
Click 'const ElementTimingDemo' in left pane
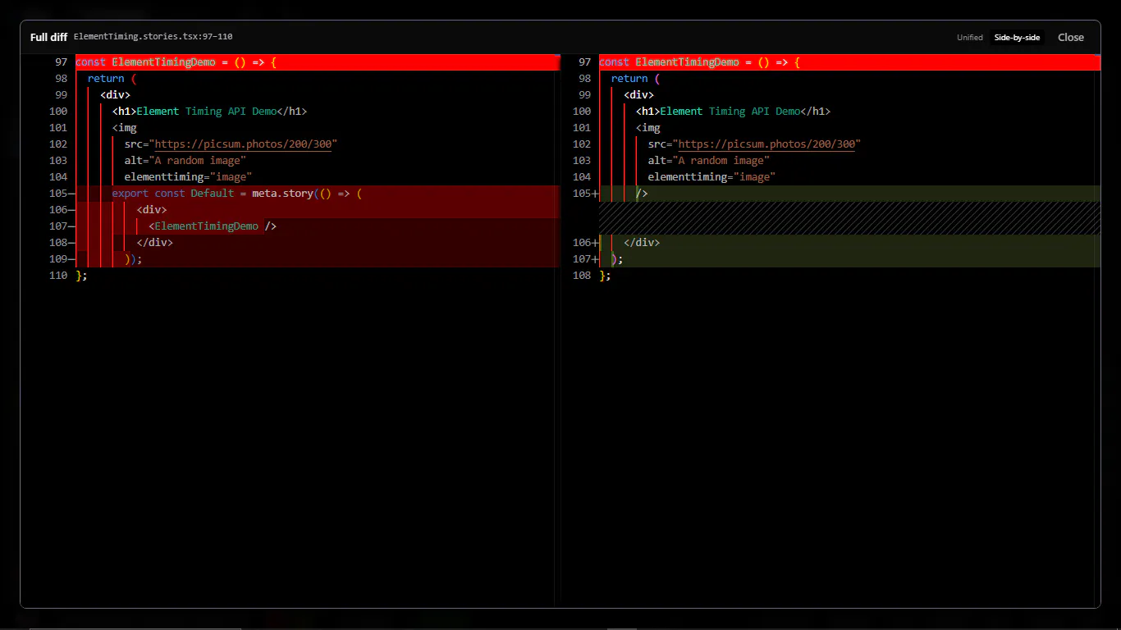tap(145, 62)
